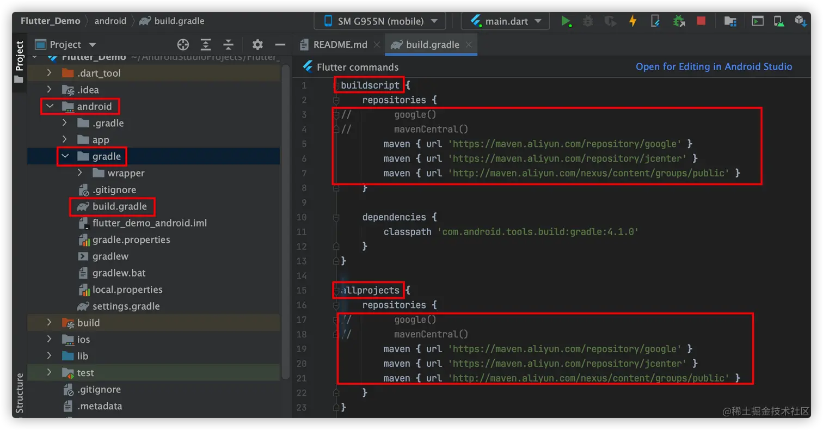
Task: Expand all items in the Project panel
Action: (x=206, y=45)
